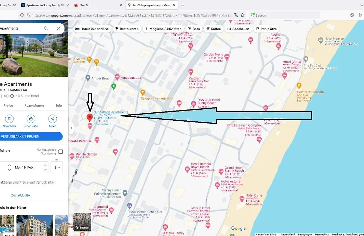The image size is (364, 236).
Task: Click Renaissance Rent a Car marker
Action: [x=129, y=206]
